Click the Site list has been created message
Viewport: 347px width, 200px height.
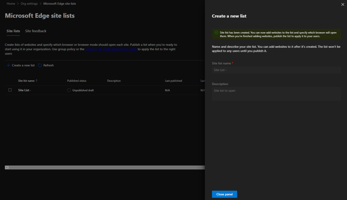(278, 34)
